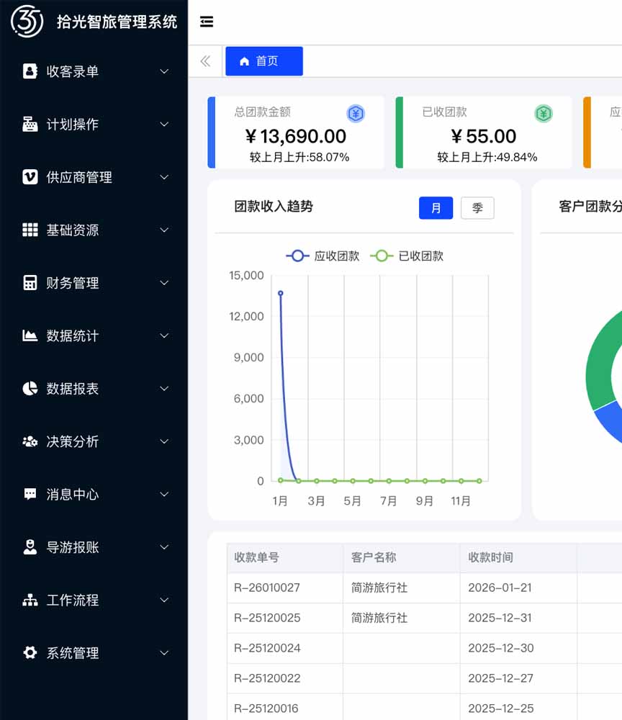Expand the 消息中心 menu chevron
This screenshot has height=720, width=622.
[x=164, y=494]
